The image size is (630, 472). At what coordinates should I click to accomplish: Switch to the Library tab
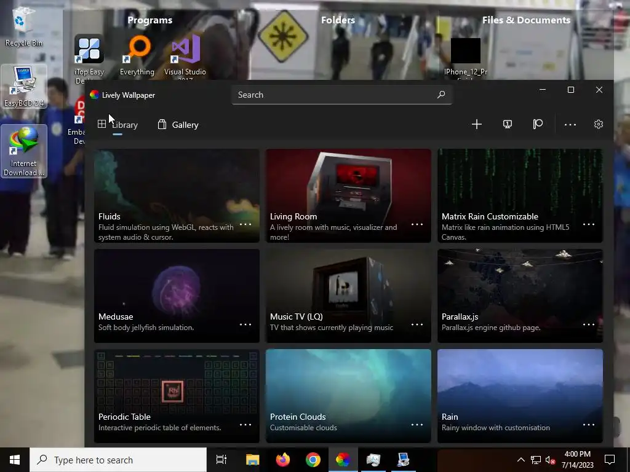tap(118, 125)
